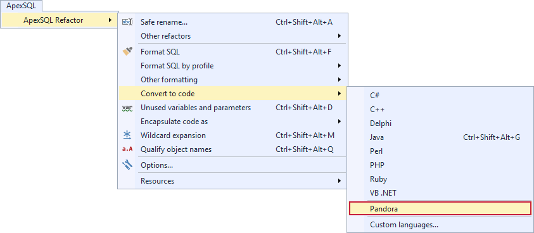534x233 pixels.
Task: Click the Ctrl+Shift+Alt+A shortcut text
Action: (x=304, y=22)
